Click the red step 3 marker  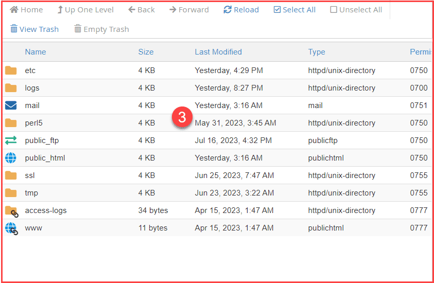[x=182, y=117]
